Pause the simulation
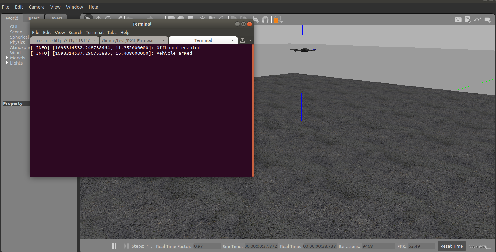The height and width of the screenshot is (252, 496). 114,246
